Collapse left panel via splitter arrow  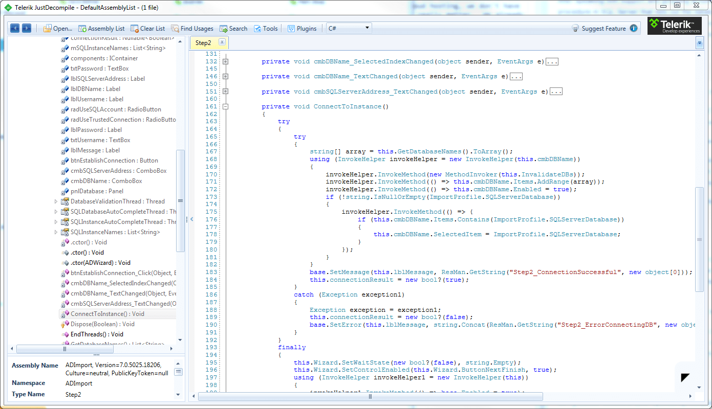coord(192,219)
